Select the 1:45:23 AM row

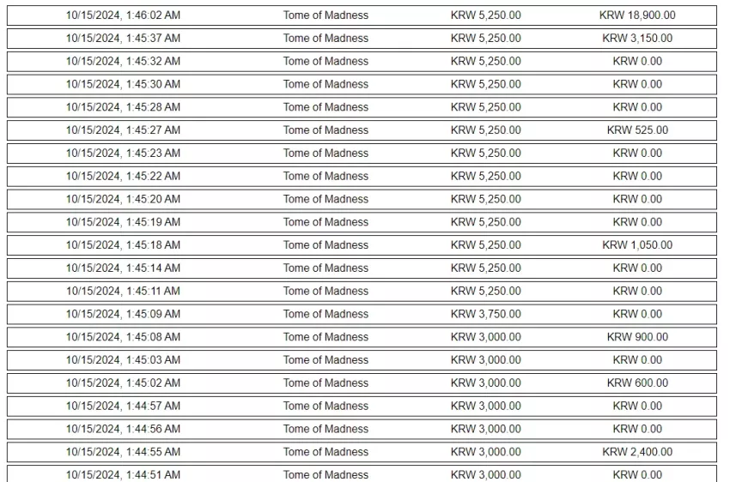coord(362,154)
